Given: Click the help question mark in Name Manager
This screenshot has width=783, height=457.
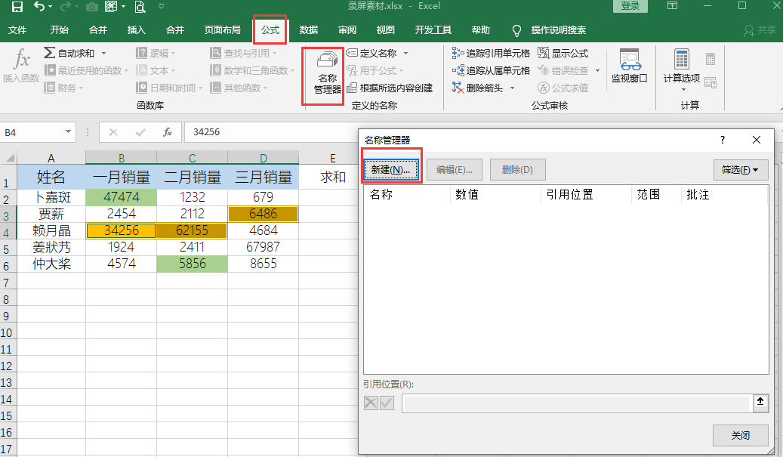Looking at the screenshot, I should point(722,140).
